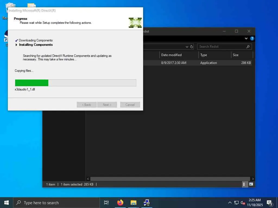Show hidden system tray icons
This screenshot has height=208, width=278.
point(230,203)
